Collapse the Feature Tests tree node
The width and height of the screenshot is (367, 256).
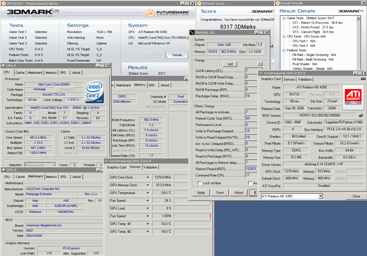tap(284, 50)
